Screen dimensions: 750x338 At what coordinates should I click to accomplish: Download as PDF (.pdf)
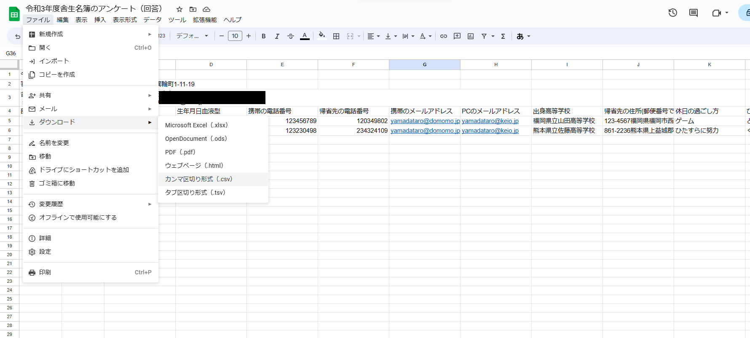click(x=213, y=152)
